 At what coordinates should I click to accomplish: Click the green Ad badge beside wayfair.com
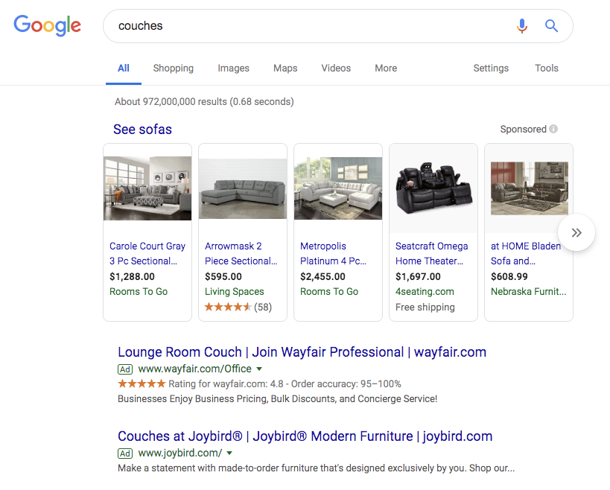[124, 369]
